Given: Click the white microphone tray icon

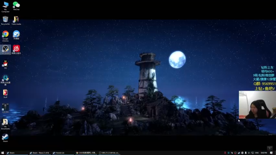Looking at the screenshot, I should pyautogui.click(x=246, y=153).
